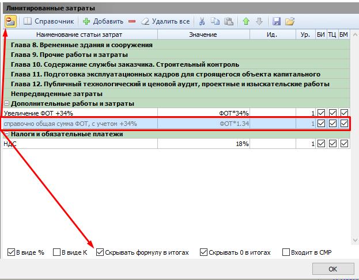The height and width of the screenshot is (280, 359).
Task: Move row down with gray arrow
Action: click(259, 21)
